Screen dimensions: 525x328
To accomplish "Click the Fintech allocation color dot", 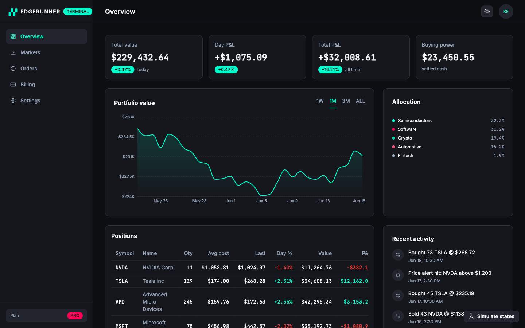I will pos(393,156).
